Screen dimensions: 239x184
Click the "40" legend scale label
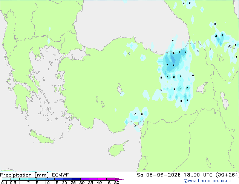(x=99, y=182)
